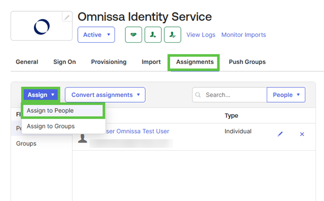Go to the Push Groups tab

[247, 62]
